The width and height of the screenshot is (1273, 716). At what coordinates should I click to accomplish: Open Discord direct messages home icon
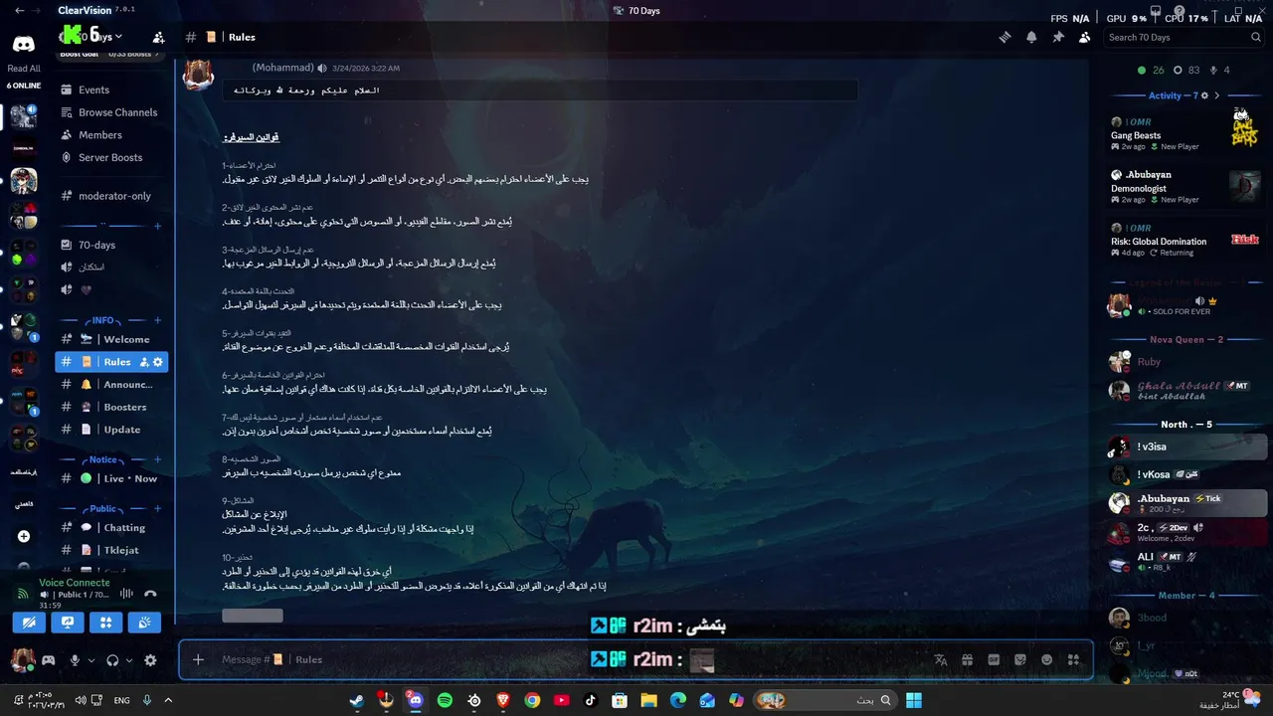pos(24,45)
